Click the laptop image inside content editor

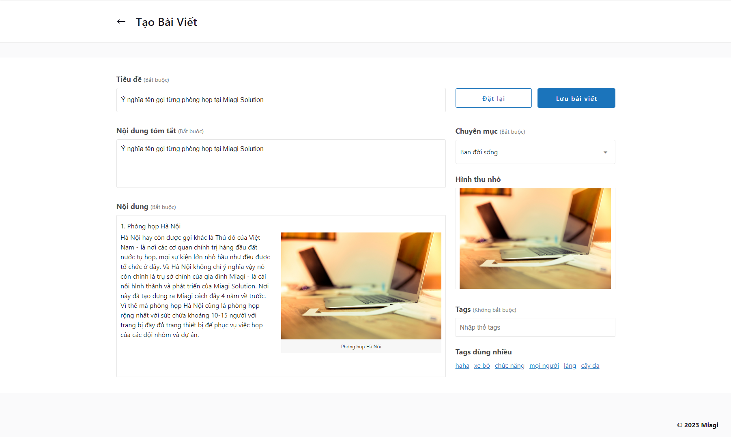pos(361,286)
